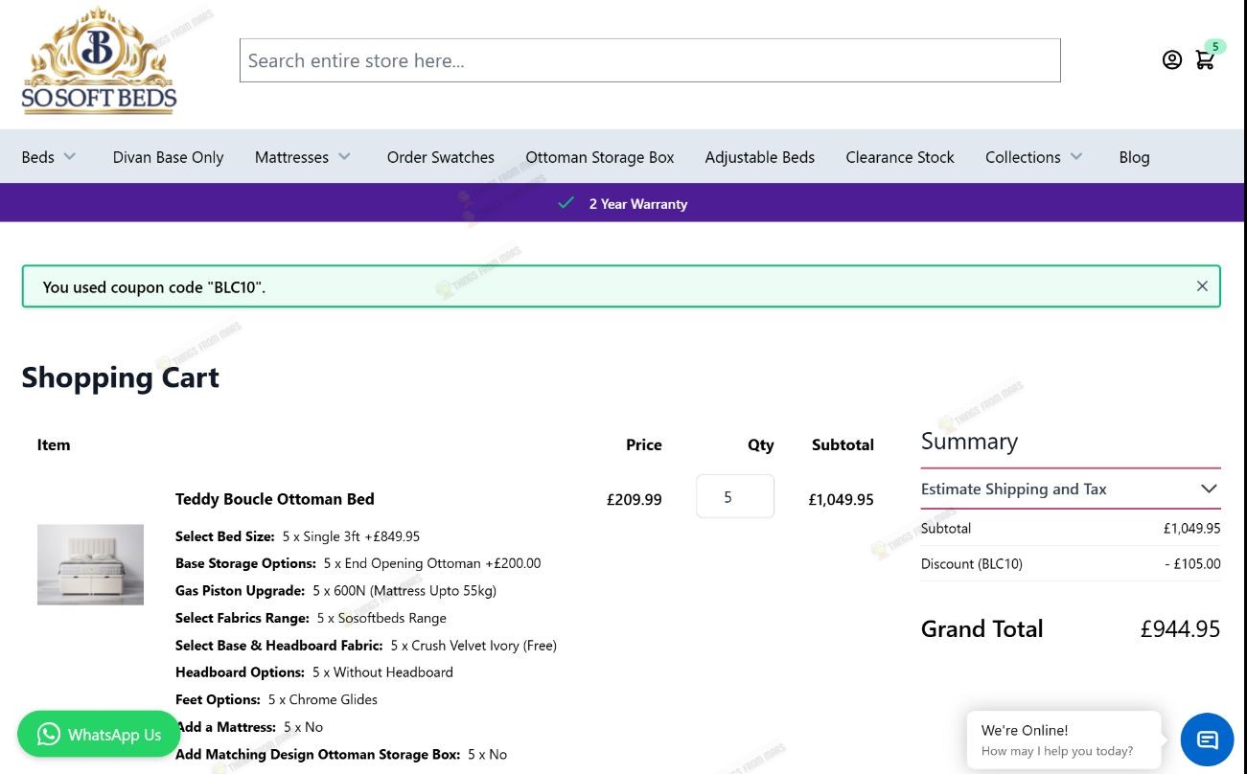The image size is (1247, 774).
Task: Open Order Swatches menu item
Action: click(441, 157)
